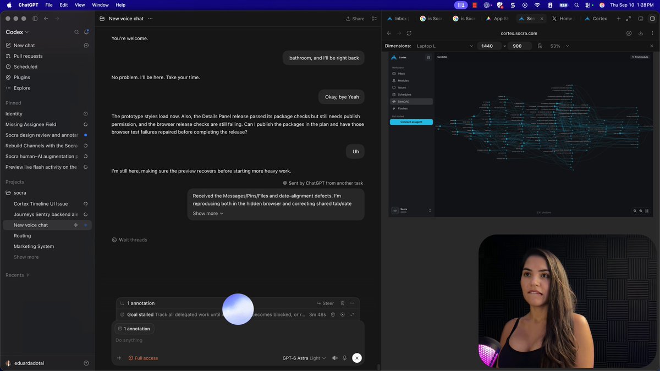This screenshot has height=371, width=660.
Task: Click the plus-circle icon beside New chat
Action: 86,45
